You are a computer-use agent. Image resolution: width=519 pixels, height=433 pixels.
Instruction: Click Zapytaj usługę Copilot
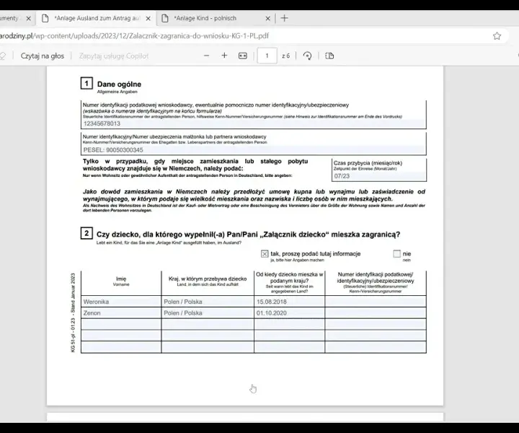tap(114, 56)
